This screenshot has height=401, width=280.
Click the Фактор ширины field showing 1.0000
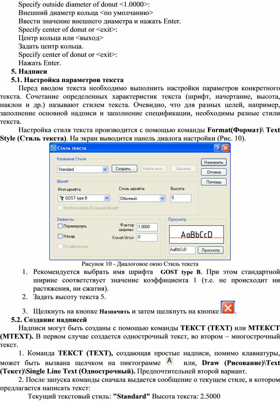[x=147, y=227]
